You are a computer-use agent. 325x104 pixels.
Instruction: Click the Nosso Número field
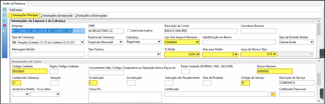[274, 71]
